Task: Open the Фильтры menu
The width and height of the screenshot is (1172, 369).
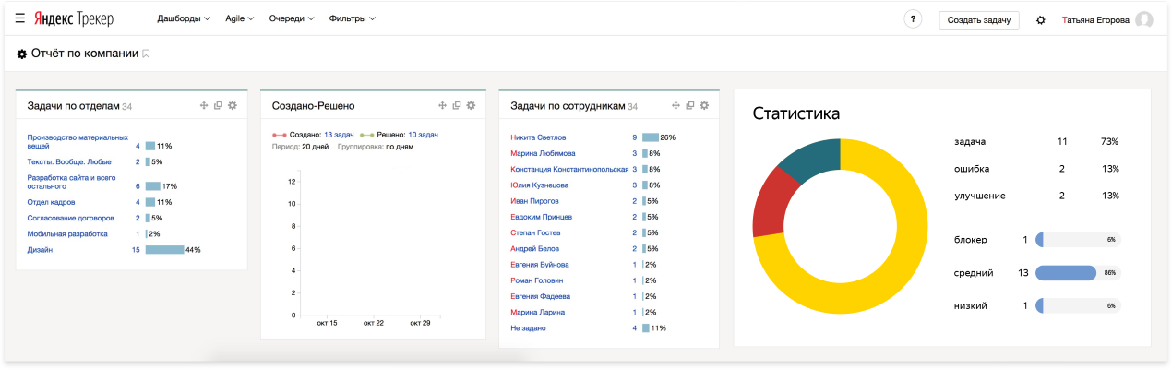Action: pyautogui.click(x=352, y=19)
